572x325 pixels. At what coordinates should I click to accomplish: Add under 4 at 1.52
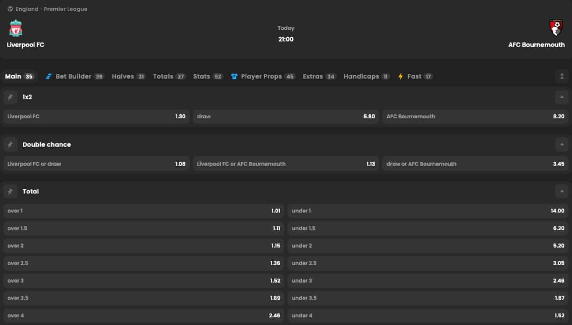(x=428, y=315)
